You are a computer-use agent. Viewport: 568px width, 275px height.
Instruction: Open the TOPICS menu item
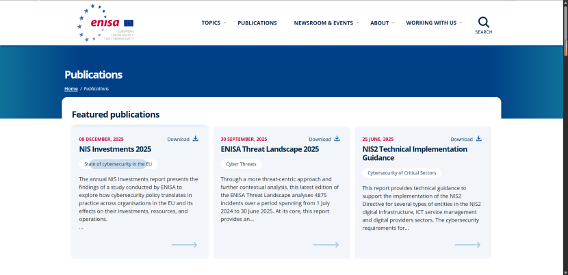[211, 23]
